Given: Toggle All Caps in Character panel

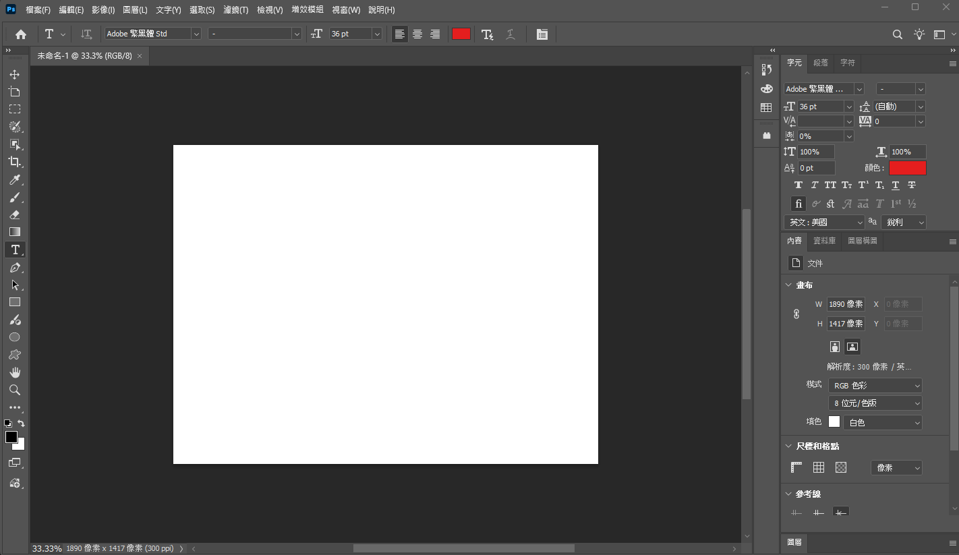Looking at the screenshot, I should (x=830, y=185).
